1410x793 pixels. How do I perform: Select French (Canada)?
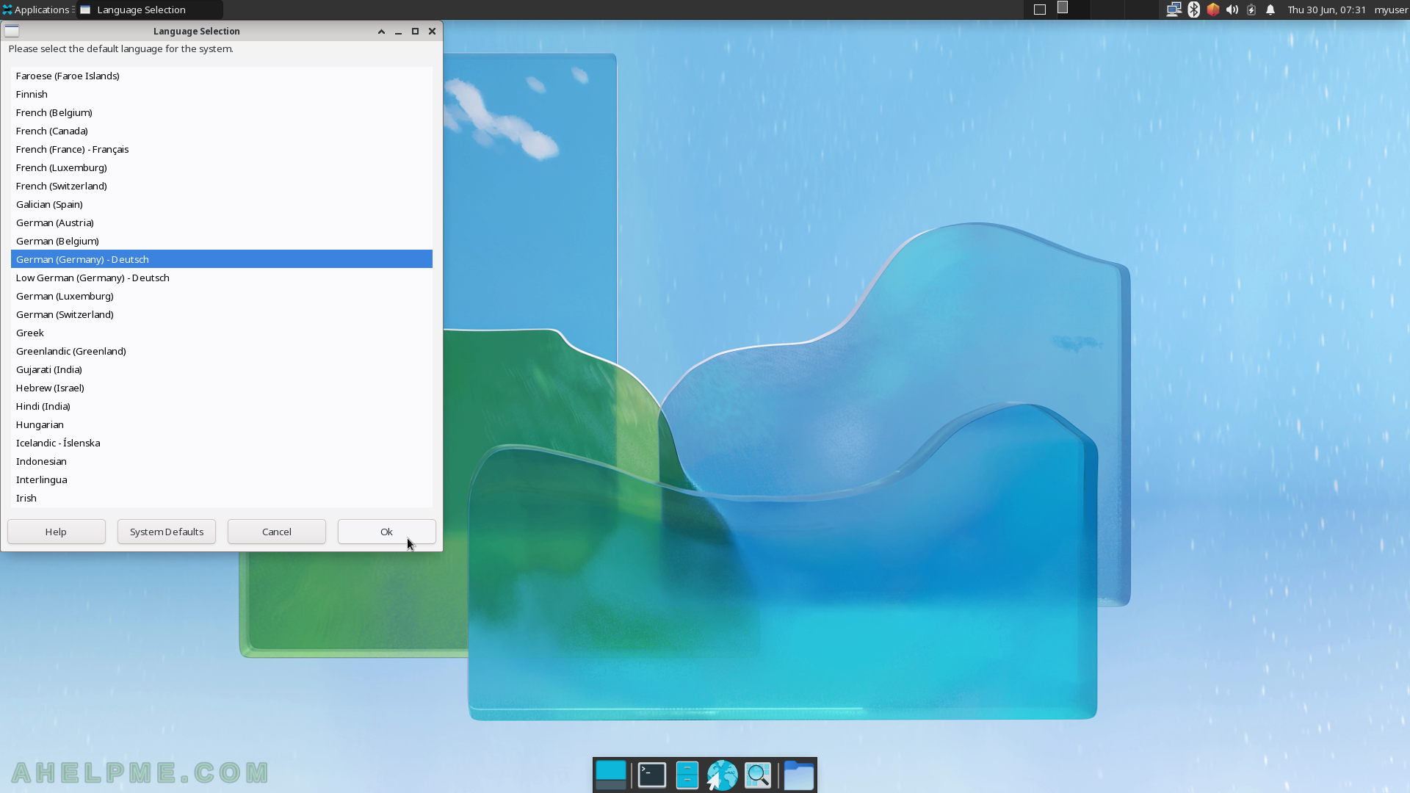pyautogui.click(x=222, y=131)
